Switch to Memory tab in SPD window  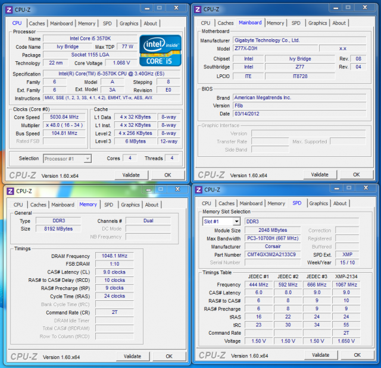(276, 203)
